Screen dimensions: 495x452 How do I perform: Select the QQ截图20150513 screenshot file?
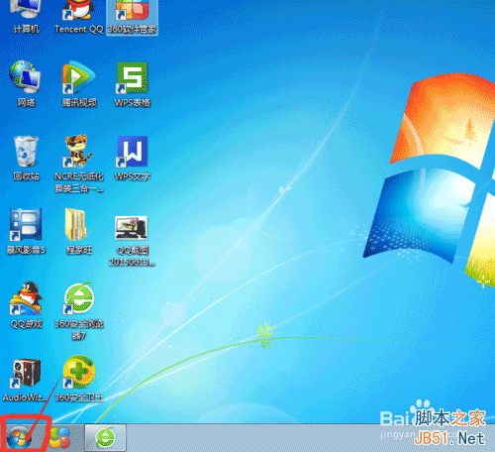coord(132,240)
